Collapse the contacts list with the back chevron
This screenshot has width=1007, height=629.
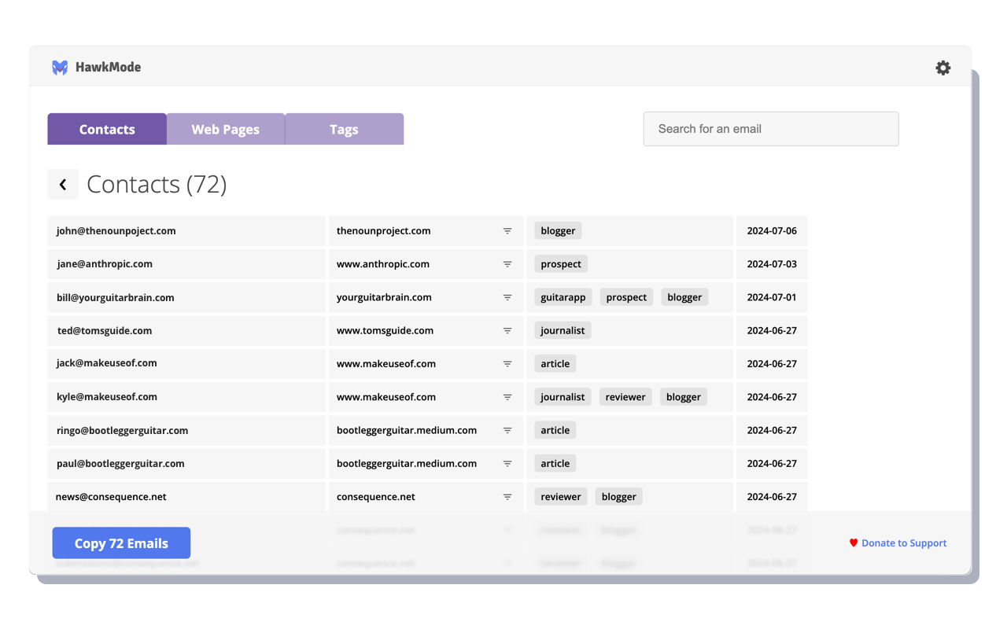click(63, 184)
